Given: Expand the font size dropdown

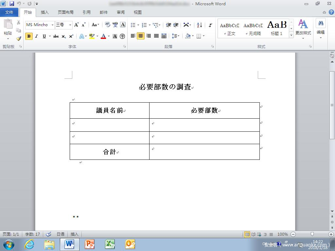Looking at the screenshot, I should [70, 25].
